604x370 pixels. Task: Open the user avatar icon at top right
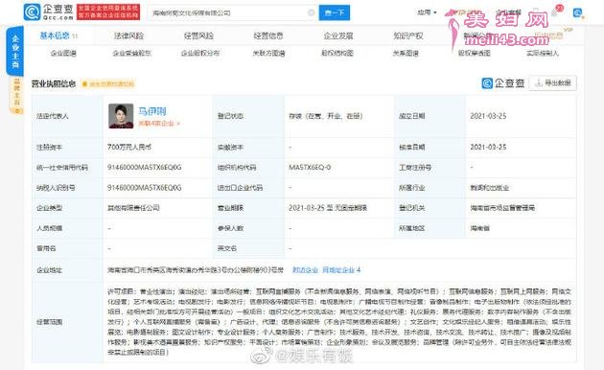tap(577, 12)
